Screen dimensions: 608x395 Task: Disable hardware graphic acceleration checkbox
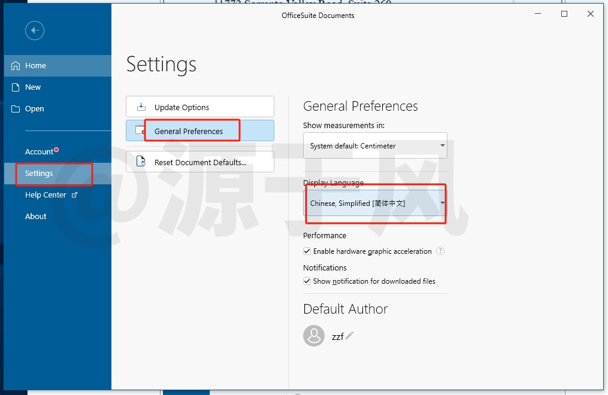tap(307, 251)
